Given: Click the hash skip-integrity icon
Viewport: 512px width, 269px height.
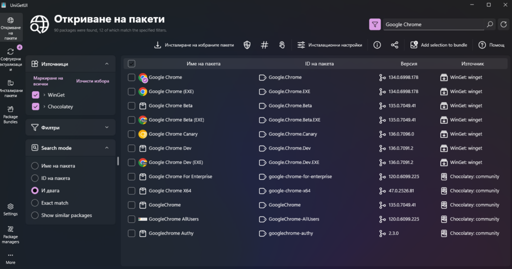Looking at the screenshot, I should pos(264,45).
